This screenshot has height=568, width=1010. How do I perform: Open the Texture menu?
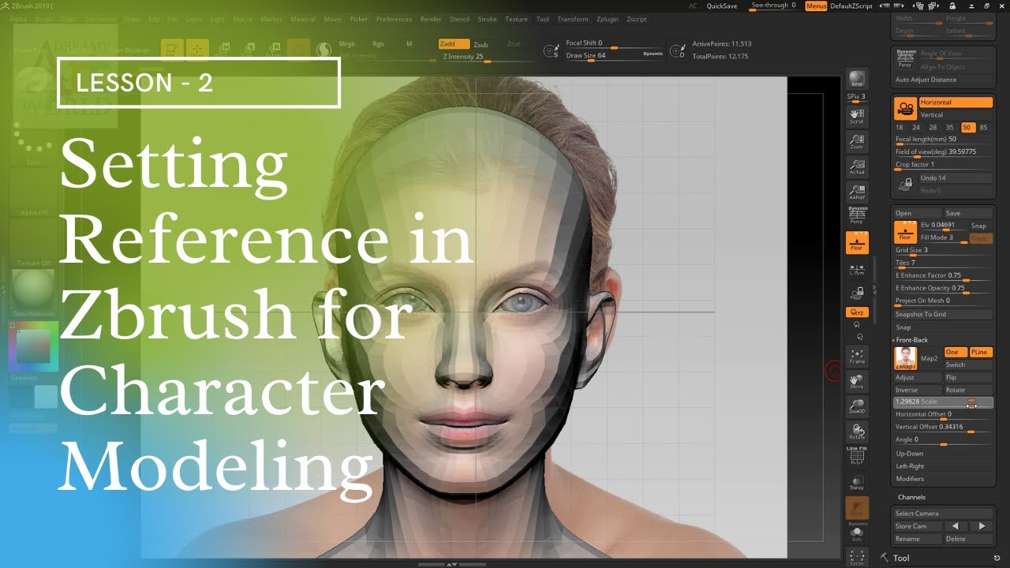click(x=517, y=19)
